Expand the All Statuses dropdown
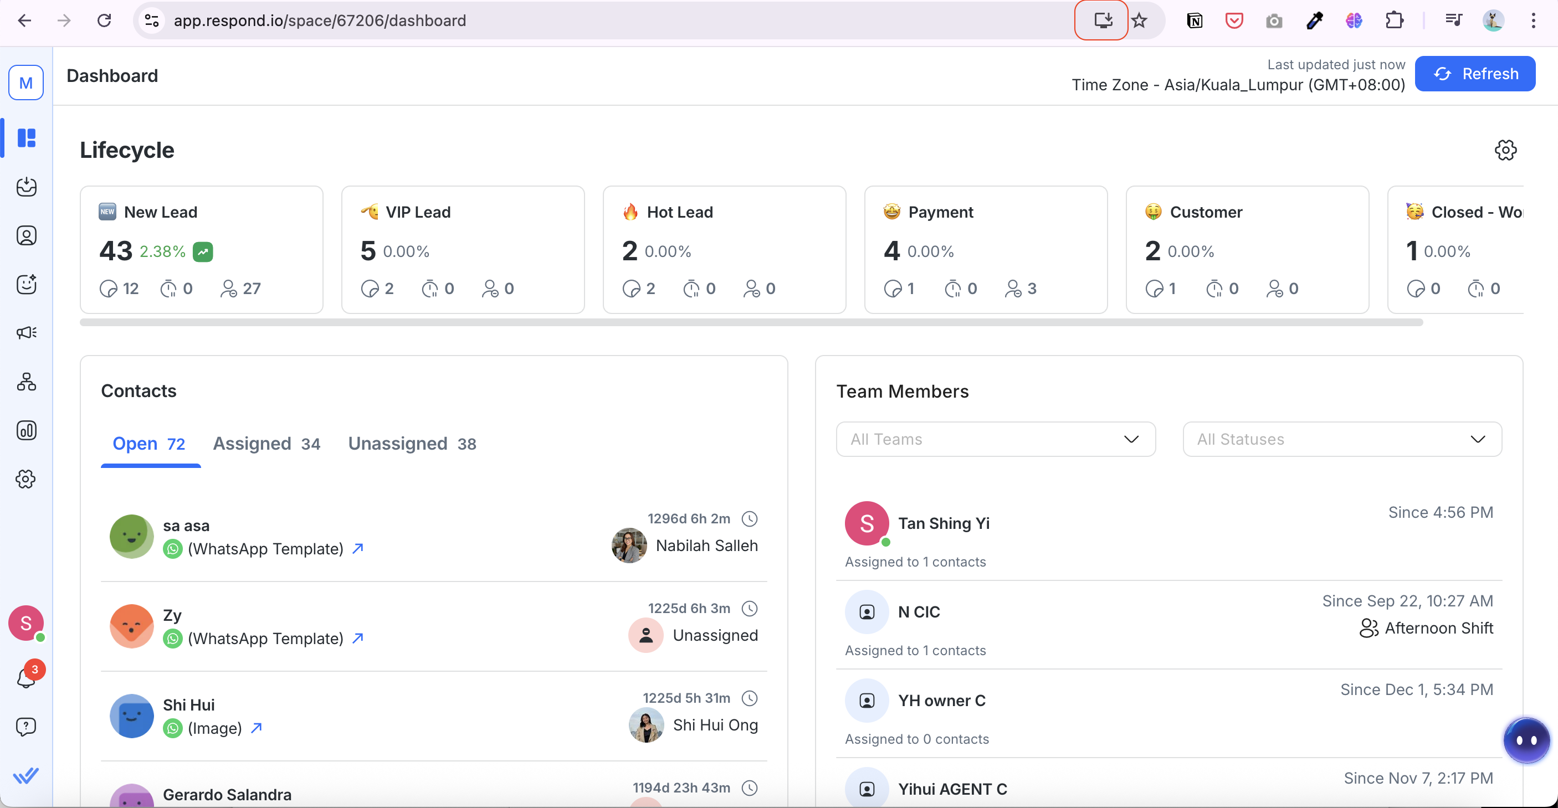 tap(1341, 439)
